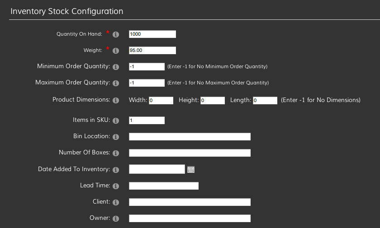380x228 pixels.
Task: Click the Lead Time info icon
Action: 116,186
